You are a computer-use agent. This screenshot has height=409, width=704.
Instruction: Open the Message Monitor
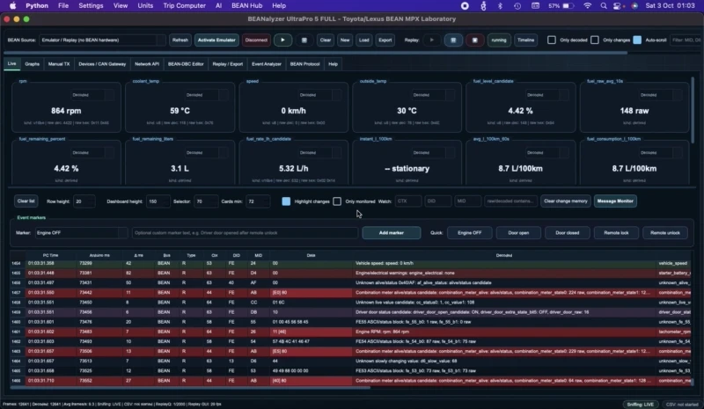click(615, 201)
